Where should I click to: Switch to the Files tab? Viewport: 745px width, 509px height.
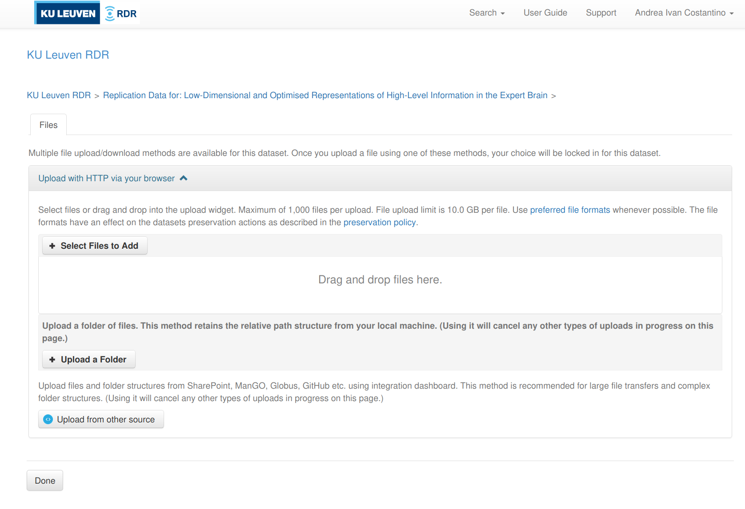pyautogui.click(x=48, y=125)
